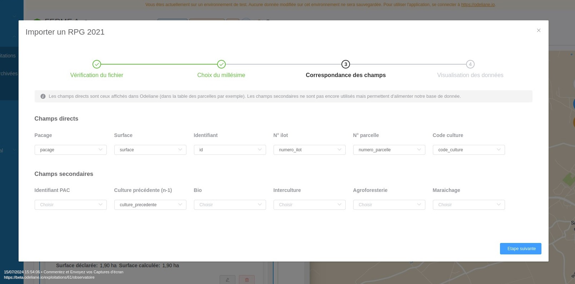This screenshot has height=284, width=575.
Task: Select the Vérification du fichier step label
Action: 97,75
